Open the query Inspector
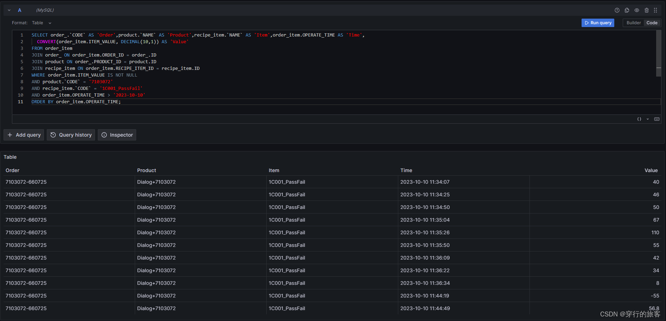This screenshot has width=666, height=321. (117, 135)
